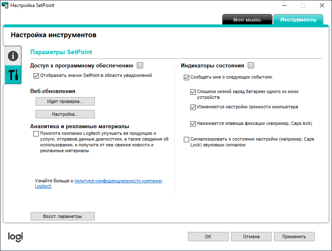Toggle Отображать значок SetPoint в области уведомлений
The image size is (332, 251).
36,76
